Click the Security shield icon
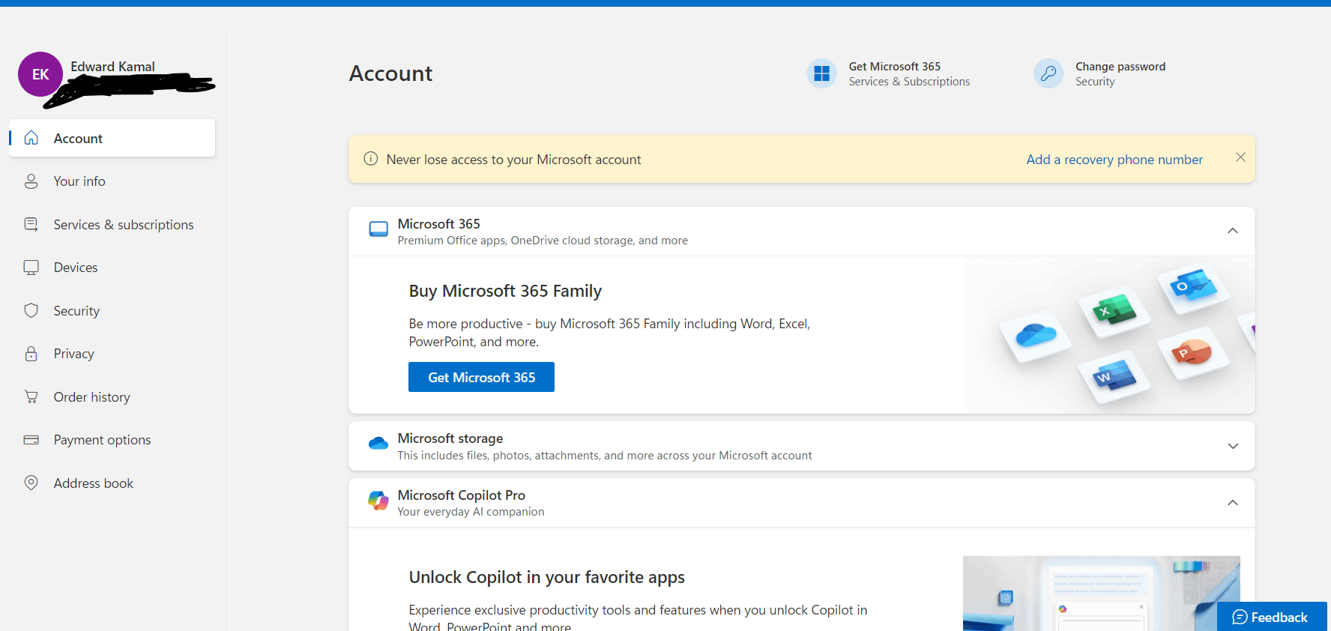1331x631 pixels. coord(31,310)
